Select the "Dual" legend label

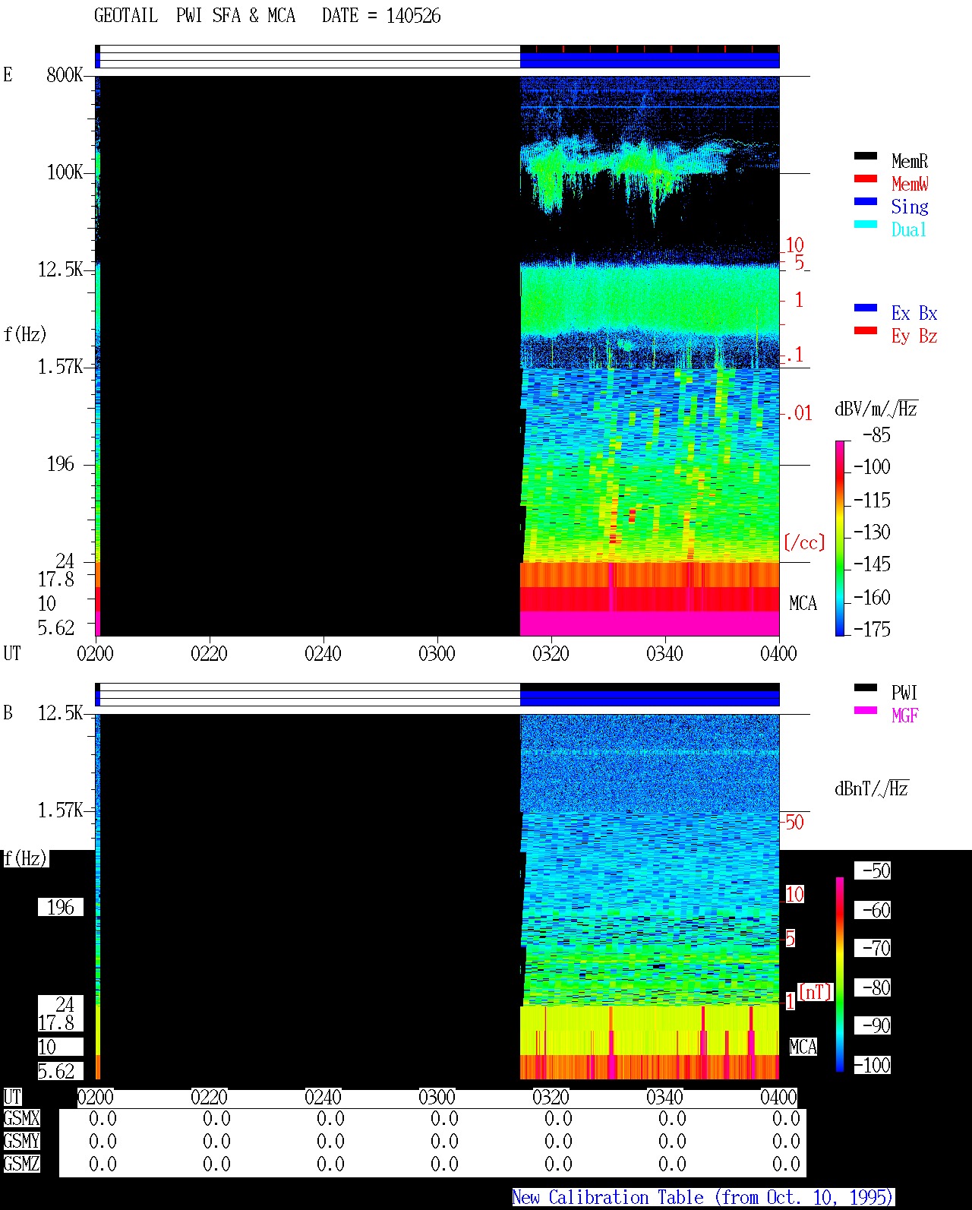click(910, 229)
